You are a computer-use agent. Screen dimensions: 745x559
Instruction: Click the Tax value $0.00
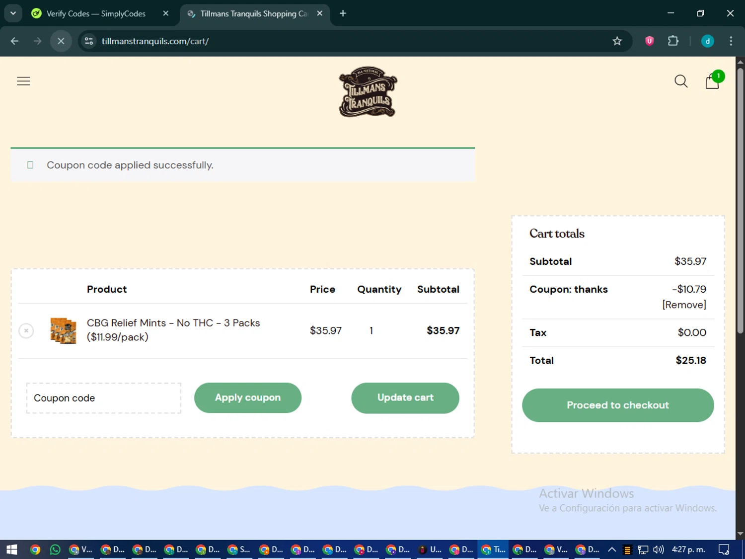point(692,332)
